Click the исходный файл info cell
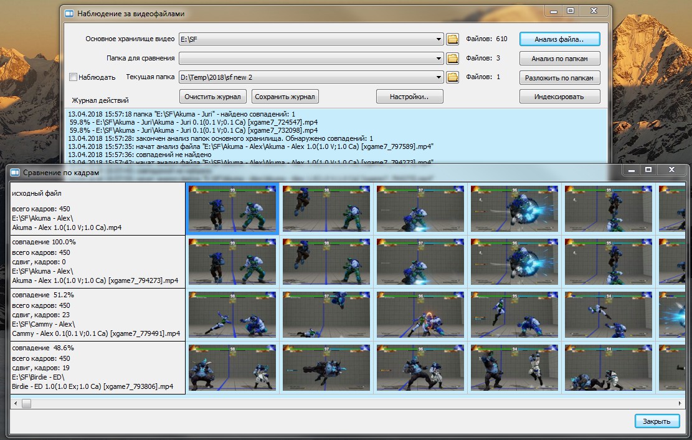The height and width of the screenshot is (440, 692). pos(98,209)
